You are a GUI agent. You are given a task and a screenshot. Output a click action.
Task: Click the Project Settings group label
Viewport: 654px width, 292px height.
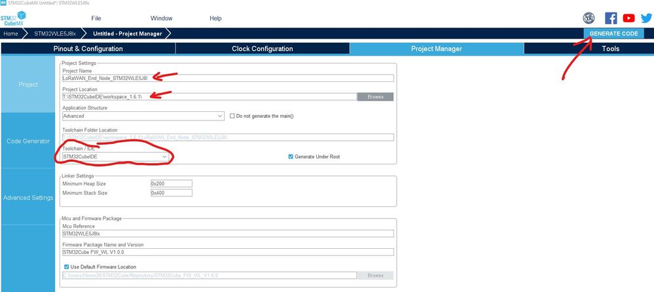(x=79, y=63)
